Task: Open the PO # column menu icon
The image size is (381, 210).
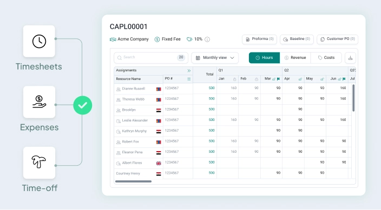Action: [x=189, y=79]
